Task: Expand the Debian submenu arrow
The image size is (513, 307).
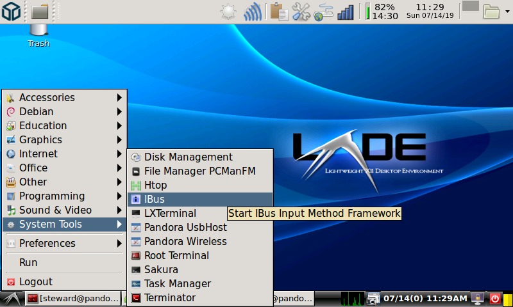Action: pos(119,111)
